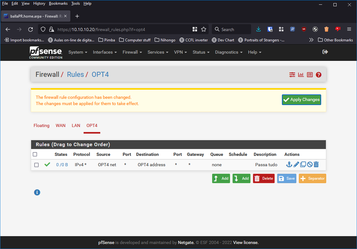Open the help question mark icon
357x249 pixels.
click(319, 75)
